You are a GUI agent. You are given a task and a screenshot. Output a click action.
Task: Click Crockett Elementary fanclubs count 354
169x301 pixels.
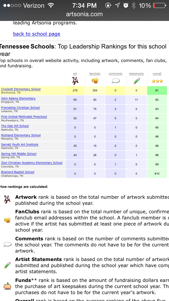click(95, 90)
